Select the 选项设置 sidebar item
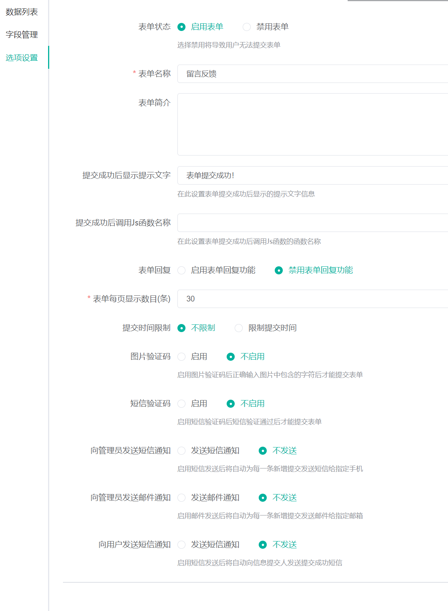Viewport: 448px width, 611px height. pos(22,58)
